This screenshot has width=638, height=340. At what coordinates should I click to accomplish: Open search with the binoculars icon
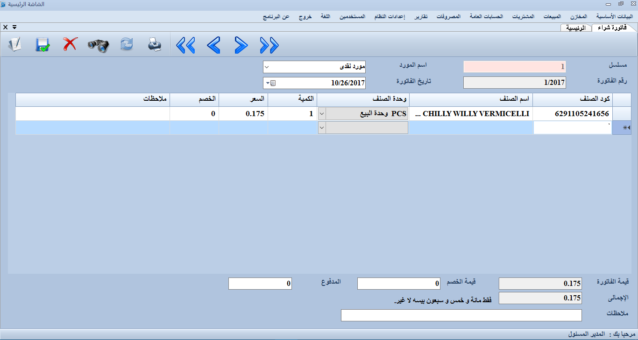click(x=98, y=45)
